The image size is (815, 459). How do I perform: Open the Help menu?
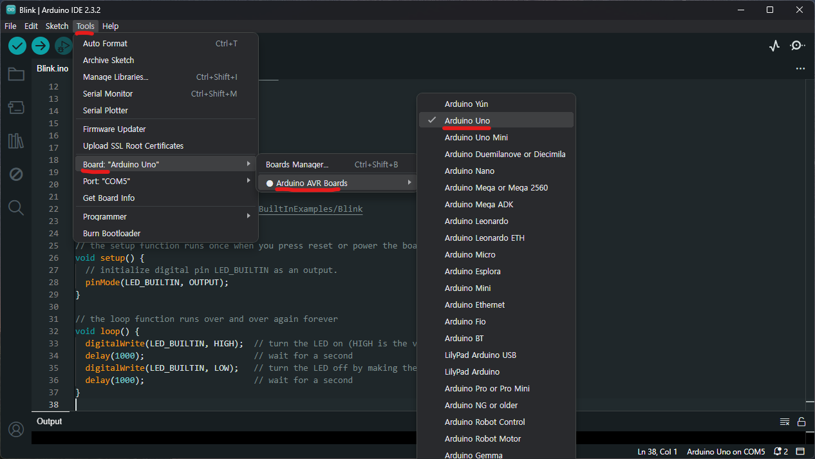tap(111, 26)
